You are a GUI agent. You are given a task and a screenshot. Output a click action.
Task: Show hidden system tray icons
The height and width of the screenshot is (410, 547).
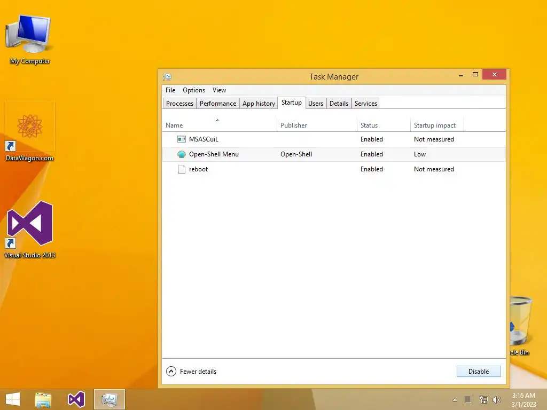point(455,400)
